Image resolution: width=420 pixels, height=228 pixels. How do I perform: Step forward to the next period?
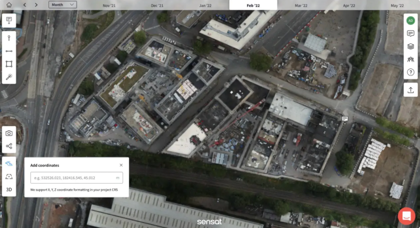(x=36, y=5)
